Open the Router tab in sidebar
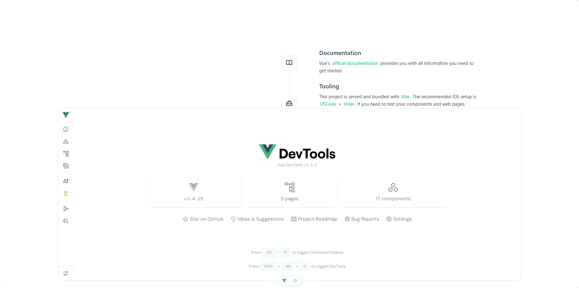Screen dimensions: 579x288 click(x=66, y=181)
